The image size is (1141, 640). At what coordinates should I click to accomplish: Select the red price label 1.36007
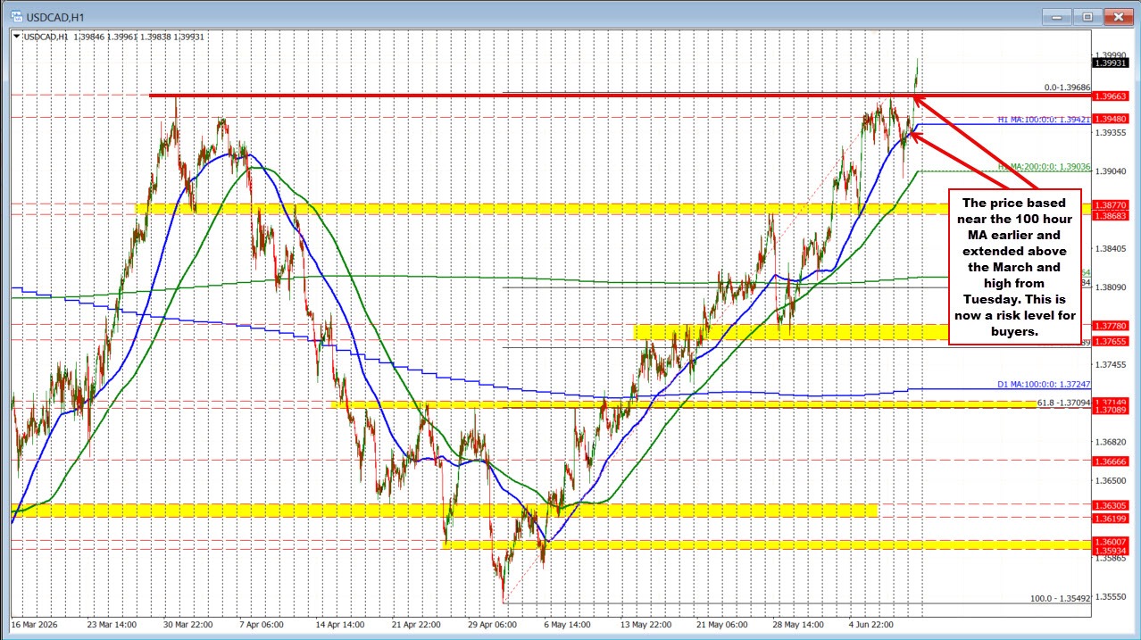point(1112,542)
